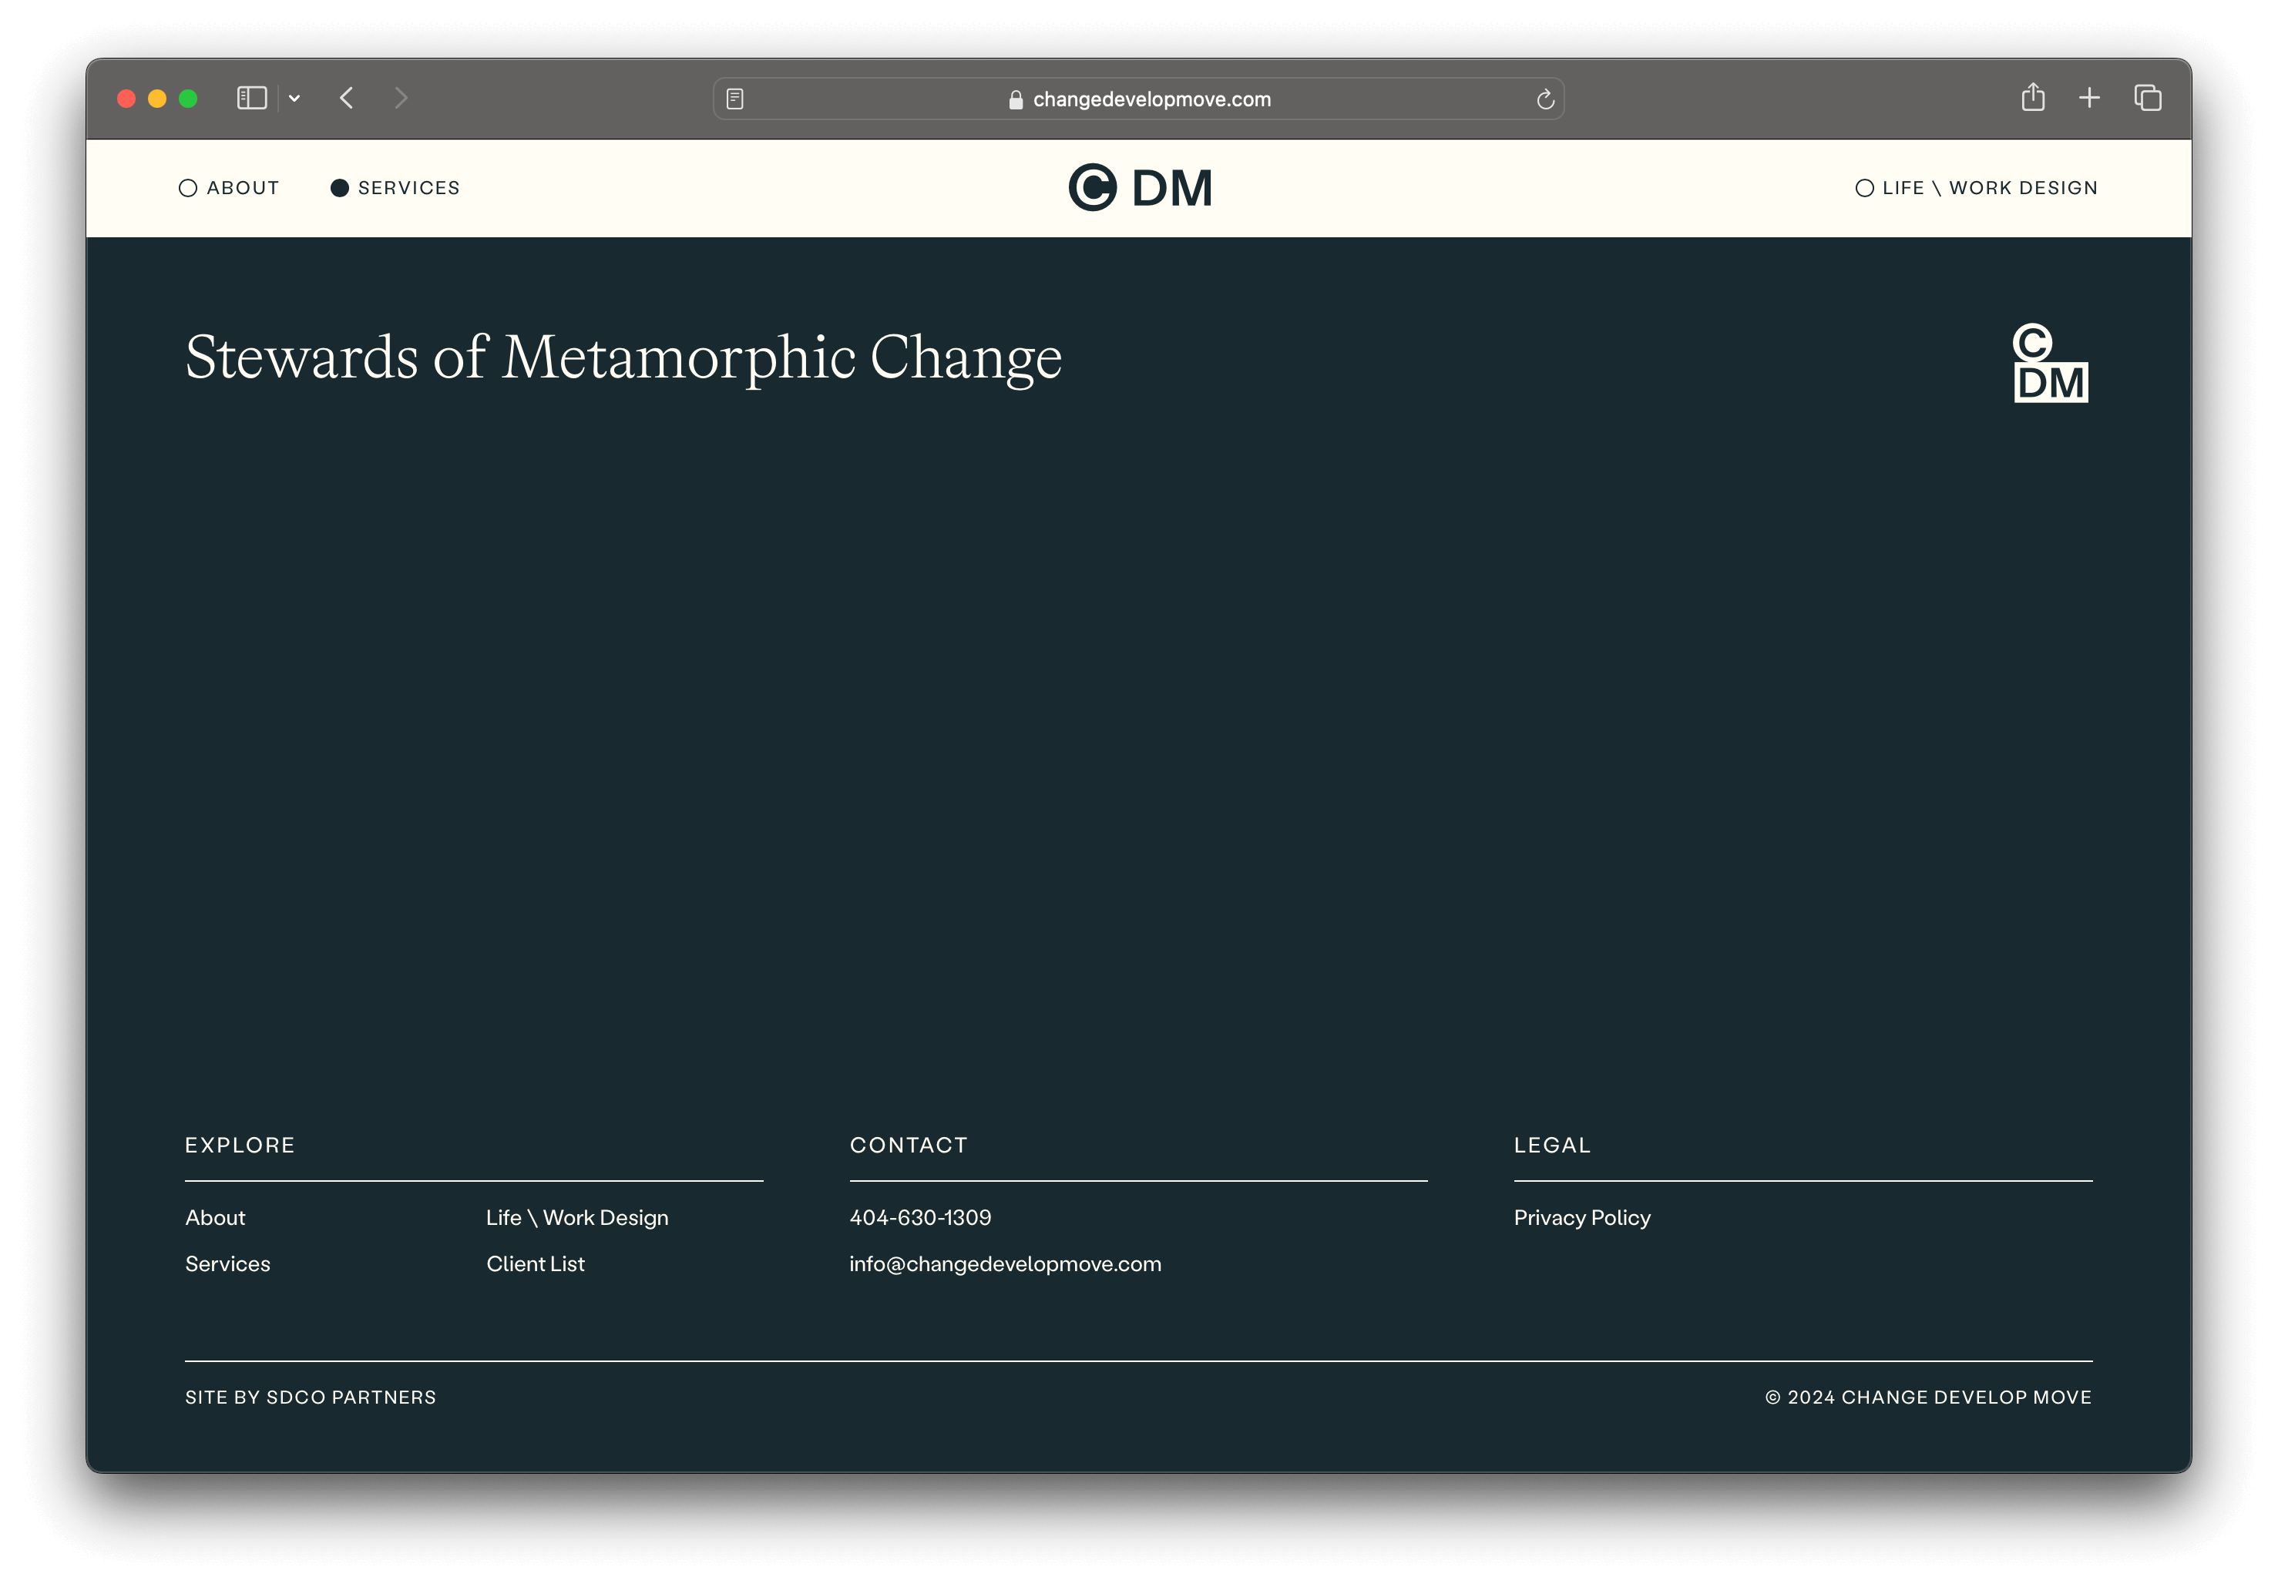The width and height of the screenshot is (2278, 1587).
Task: Click the forward navigation arrow
Action: [x=401, y=98]
